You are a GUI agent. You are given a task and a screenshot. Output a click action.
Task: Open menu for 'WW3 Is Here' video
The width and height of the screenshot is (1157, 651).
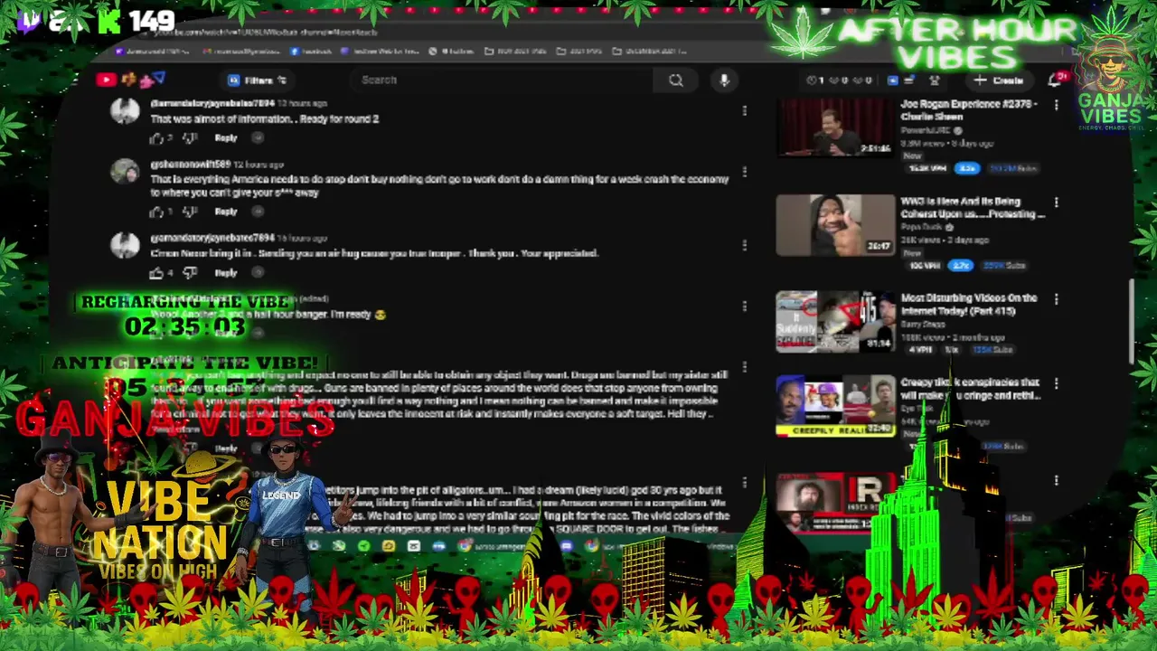tap(1056, 203)
